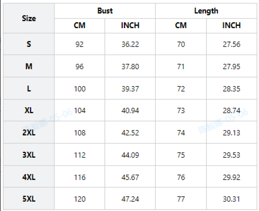Click the 37.80 bust inch cell
This screenshot has height=211, width=259.
click(130, 67)
